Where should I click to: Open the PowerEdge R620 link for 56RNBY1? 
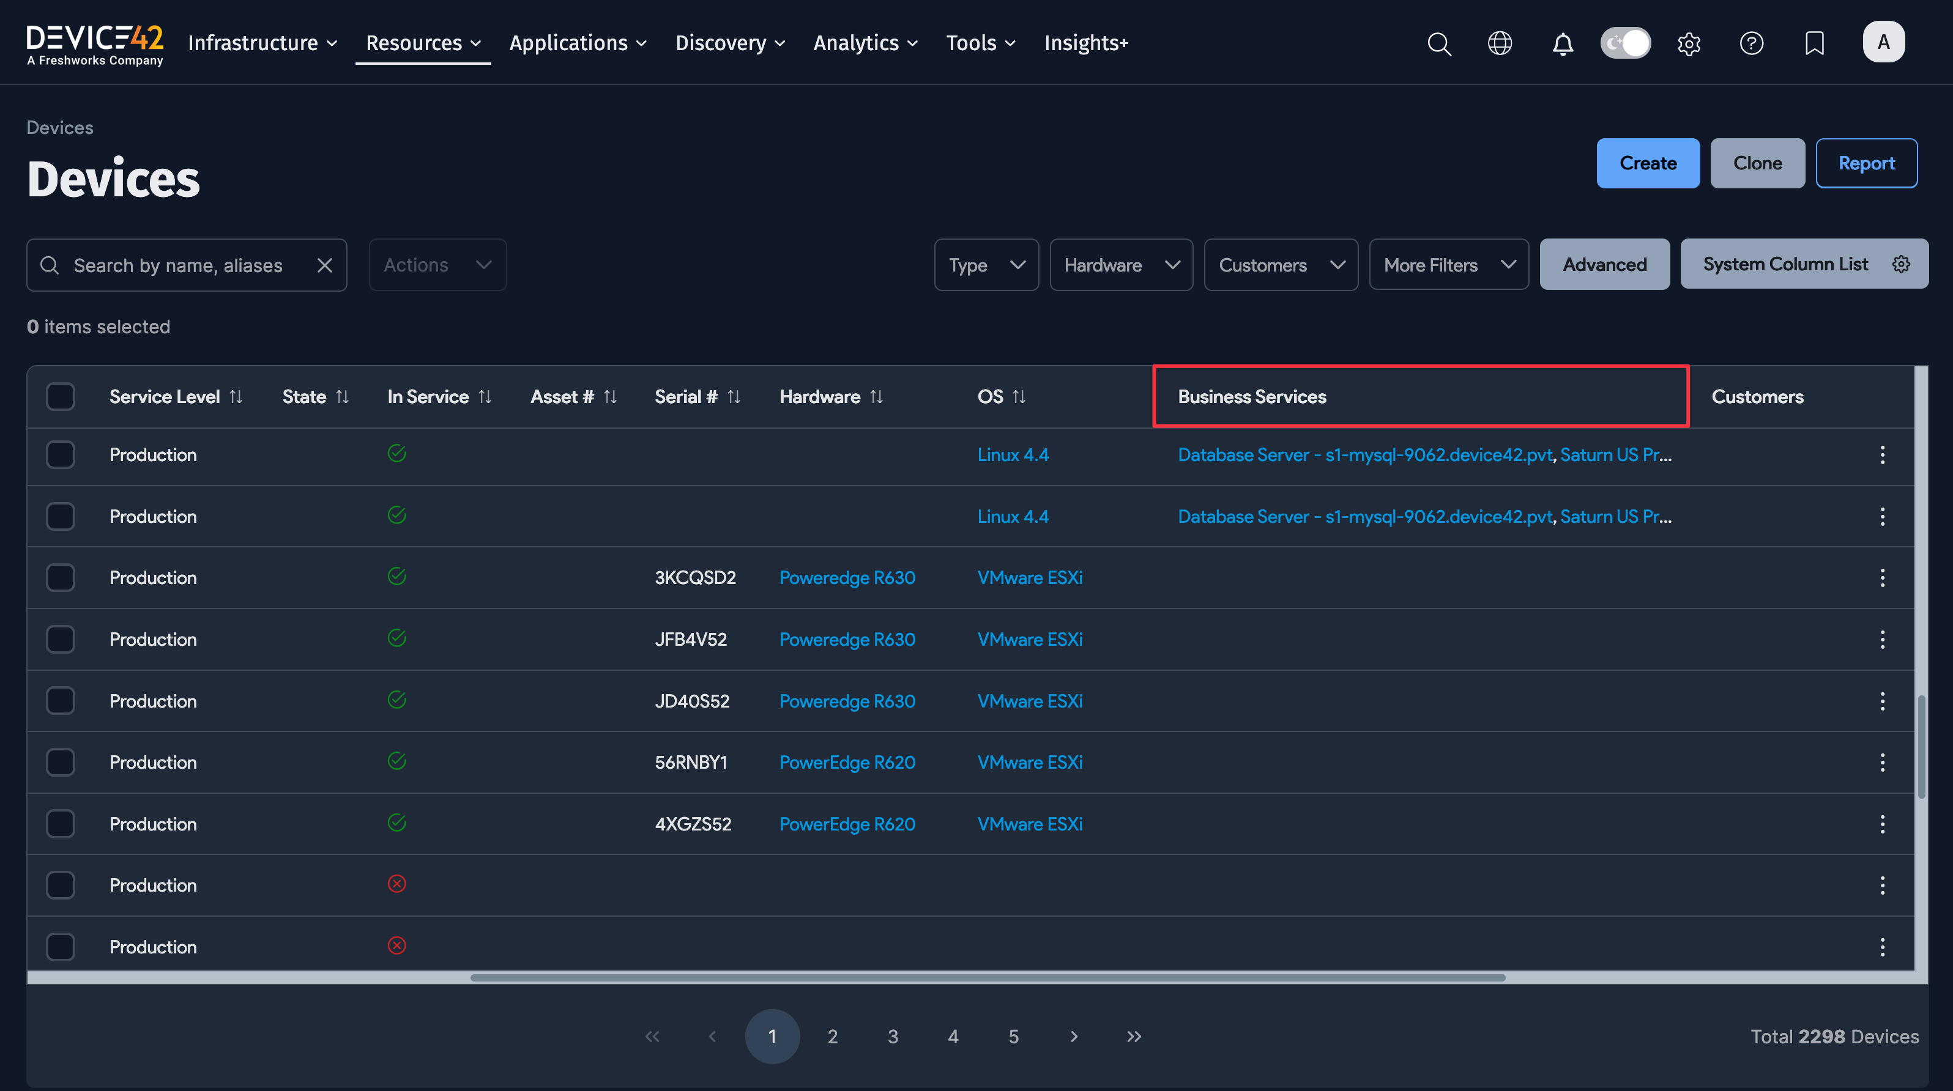click(847, 762)
